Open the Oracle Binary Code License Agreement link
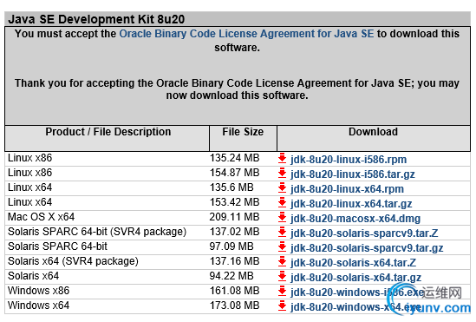The image size is (476, 322). [246, 34]
